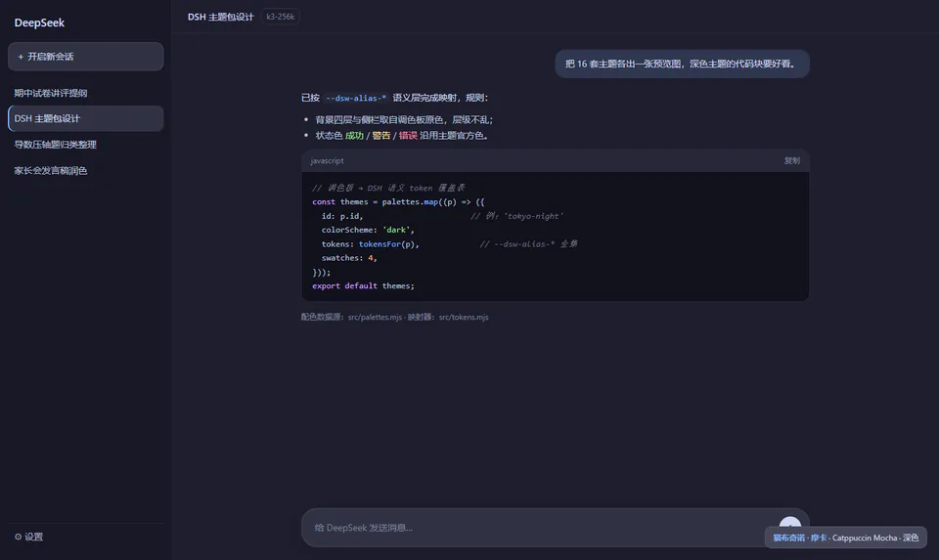
Task: Click the send arrow button
Action: tap(790, 523)
